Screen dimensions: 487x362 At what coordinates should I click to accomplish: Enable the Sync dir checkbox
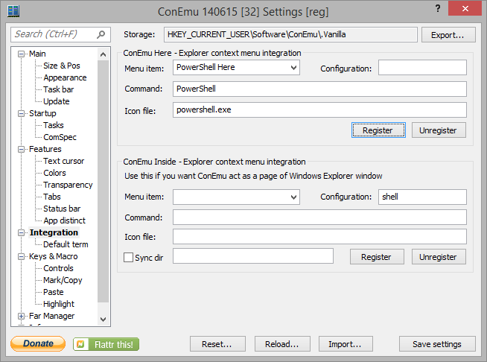coord(129,257)
